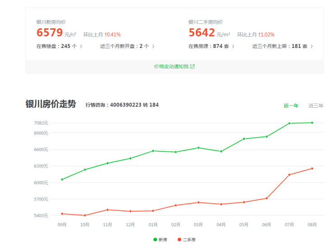This screenshot has width=334, height=250.
Task: Select the green 新房 data point for 02月
Action: [x=176, y=152]
